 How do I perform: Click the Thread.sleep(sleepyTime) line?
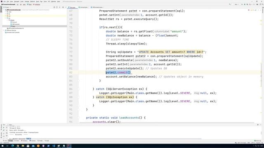(126, 44)
